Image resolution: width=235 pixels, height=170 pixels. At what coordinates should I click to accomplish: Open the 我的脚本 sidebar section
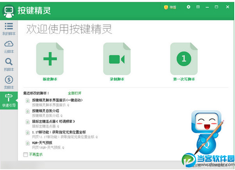tap(9, 29)
